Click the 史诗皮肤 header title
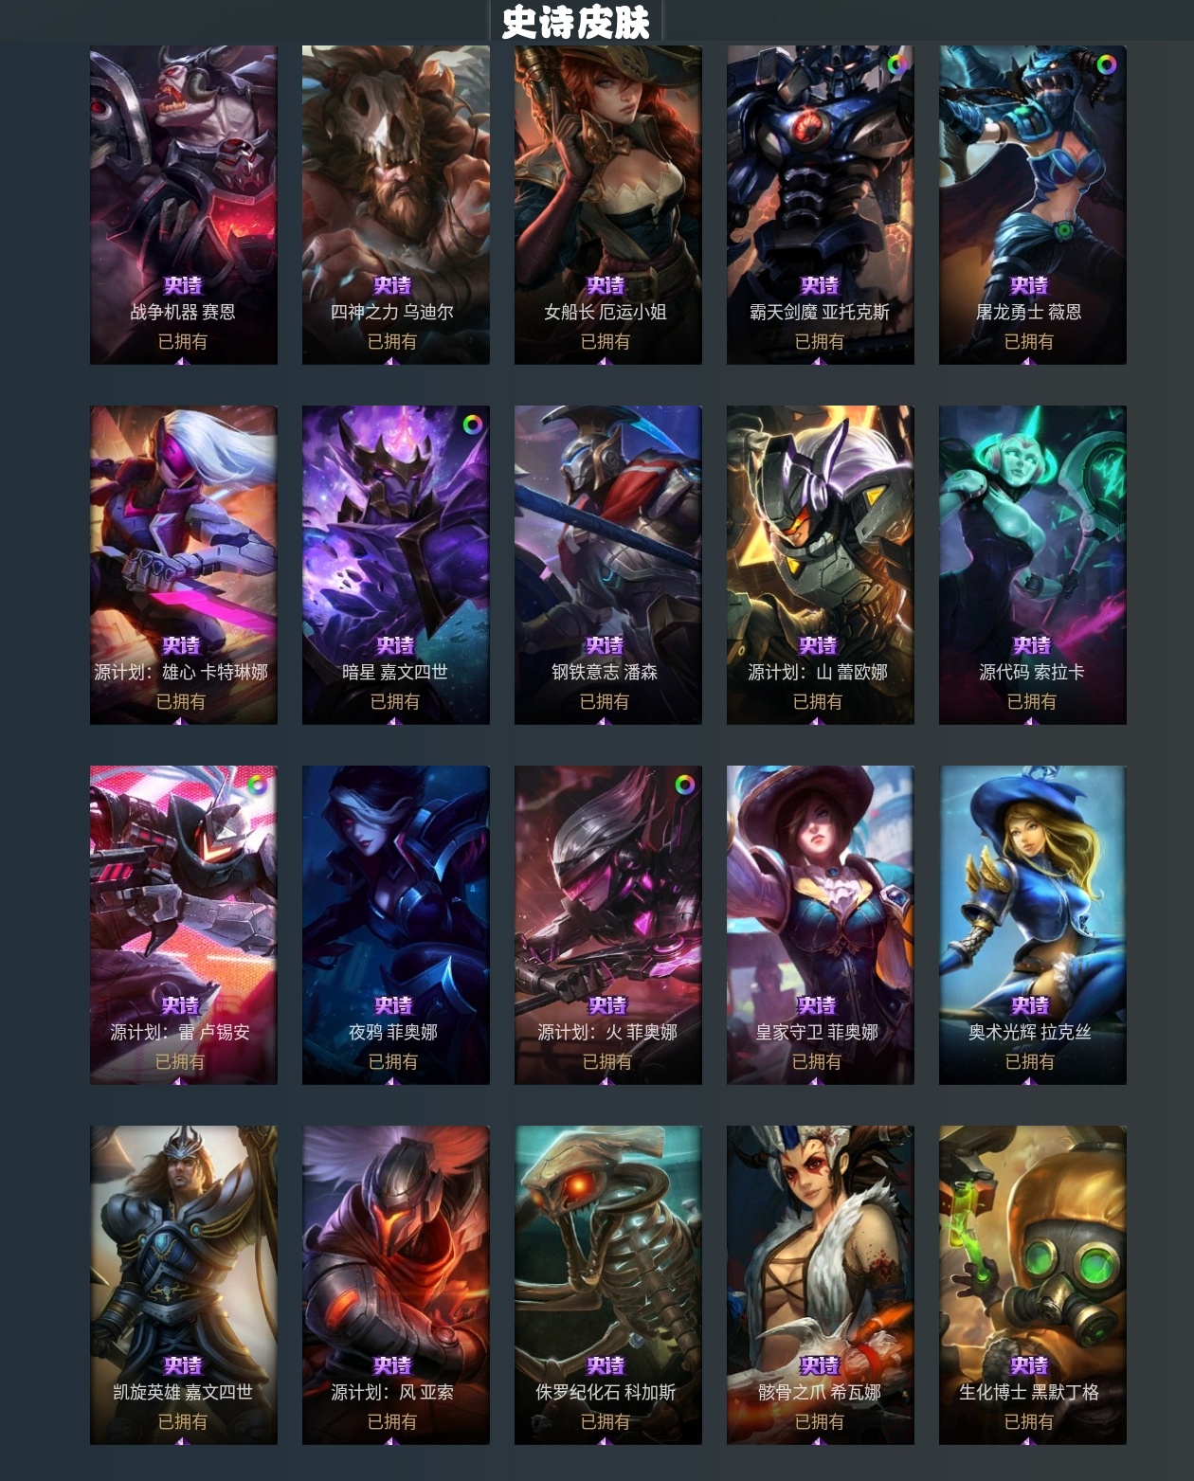The height and width of the screenshot is (1481, 1194). point(575,22)
